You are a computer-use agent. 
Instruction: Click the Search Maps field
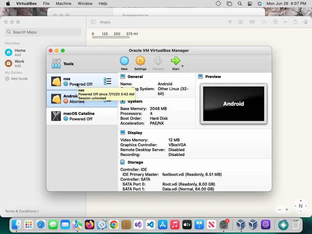pyautogui.click(x=43, y=32)
